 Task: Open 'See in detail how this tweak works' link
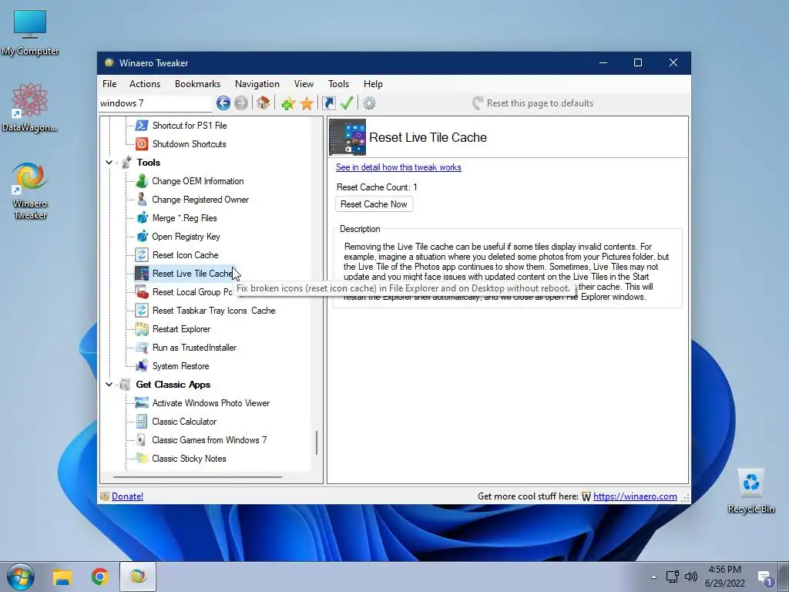(398, 167)
